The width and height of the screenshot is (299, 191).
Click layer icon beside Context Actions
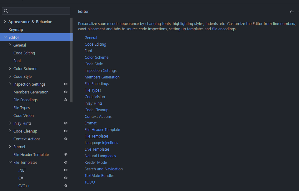66,139
